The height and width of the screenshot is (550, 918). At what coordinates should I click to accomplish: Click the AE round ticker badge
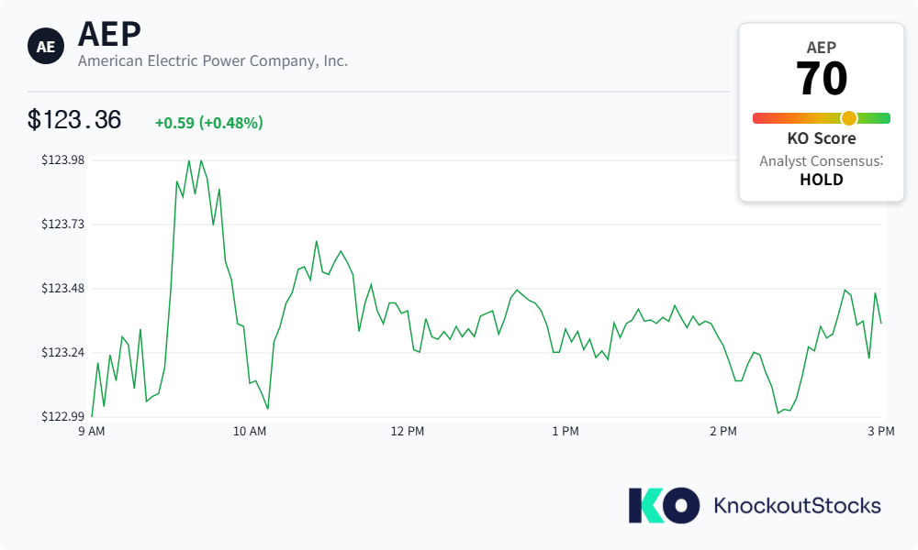[x=46, y=46]
